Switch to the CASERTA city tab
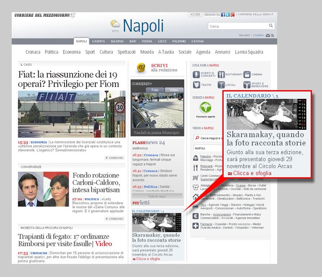The image size is (322, 277). 98,41
